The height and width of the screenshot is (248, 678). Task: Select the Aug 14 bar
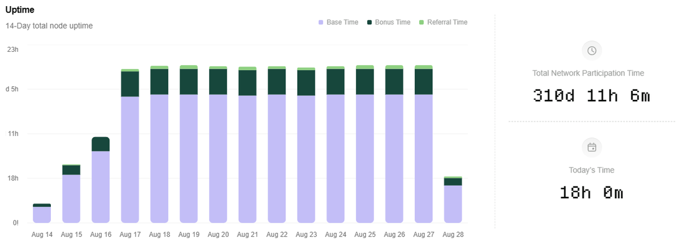(x=42, y=213)
